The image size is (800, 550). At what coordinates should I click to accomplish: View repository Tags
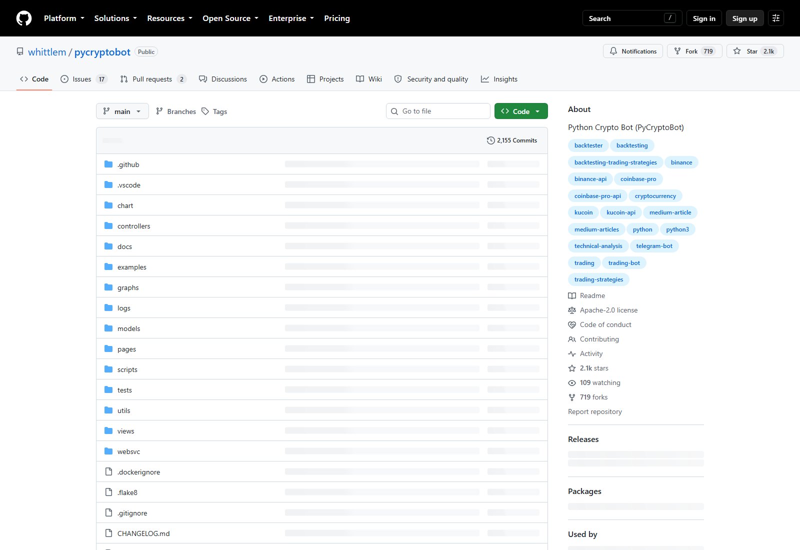[214, 111]
